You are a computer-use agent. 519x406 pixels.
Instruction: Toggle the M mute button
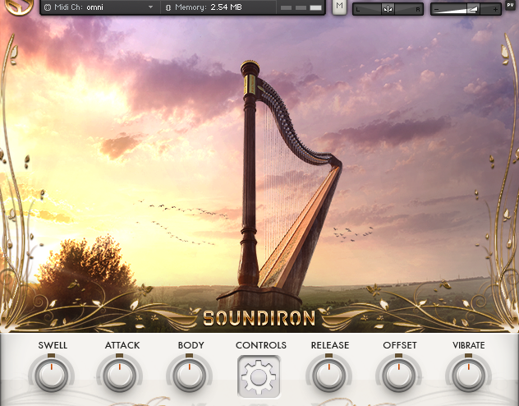tap(339, 6)
